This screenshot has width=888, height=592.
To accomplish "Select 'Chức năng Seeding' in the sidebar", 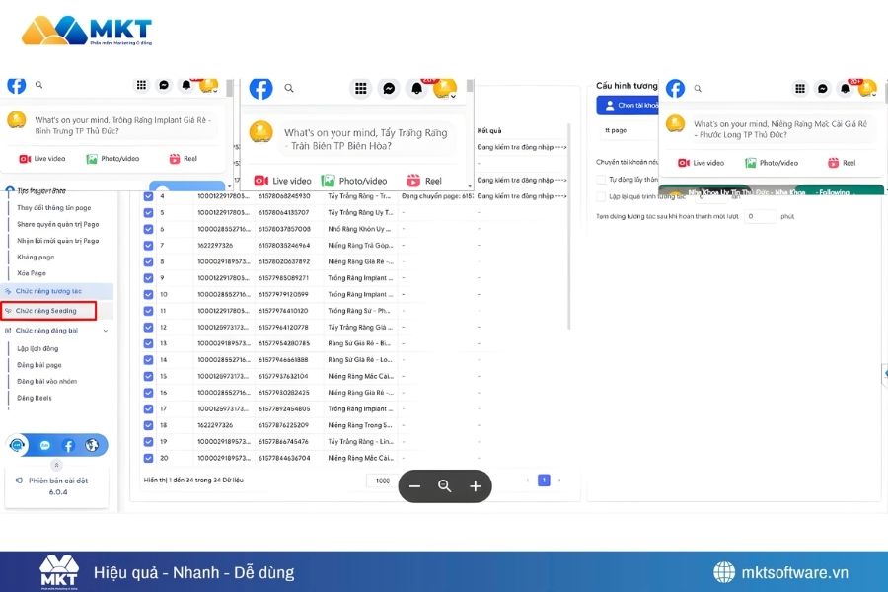I will tap(49, 311).
